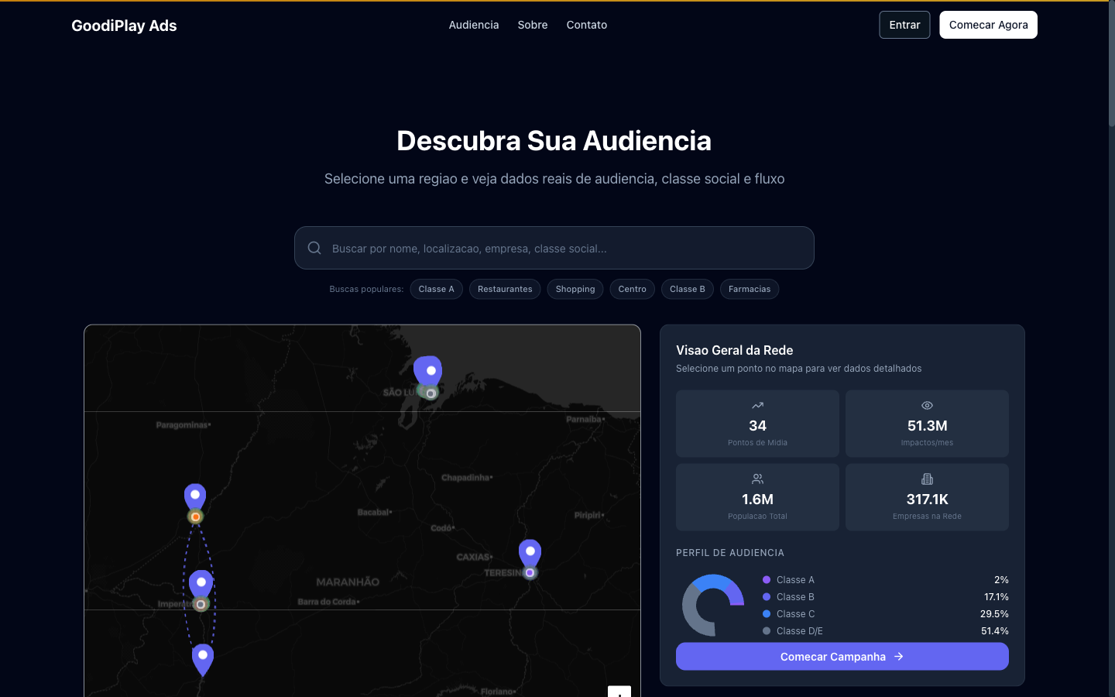Screen dimensions: 1115x697
Task: Open the Sobre nav item
Action: 533,25
